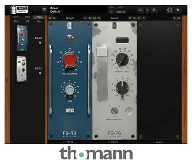
Task: Click FG-76 bottom slot label
Action: pos(114,142)
